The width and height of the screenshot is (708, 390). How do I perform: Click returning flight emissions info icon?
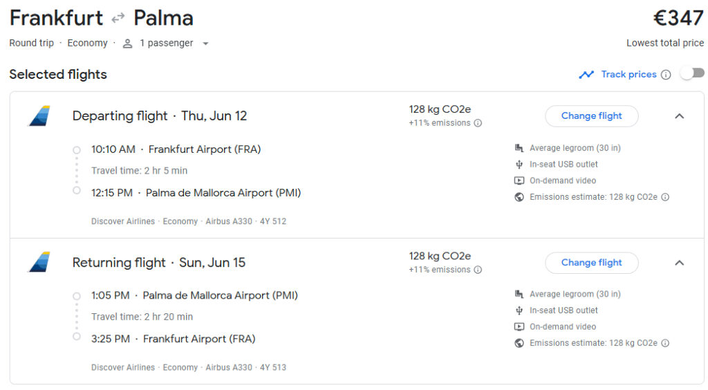coord(478,270)
